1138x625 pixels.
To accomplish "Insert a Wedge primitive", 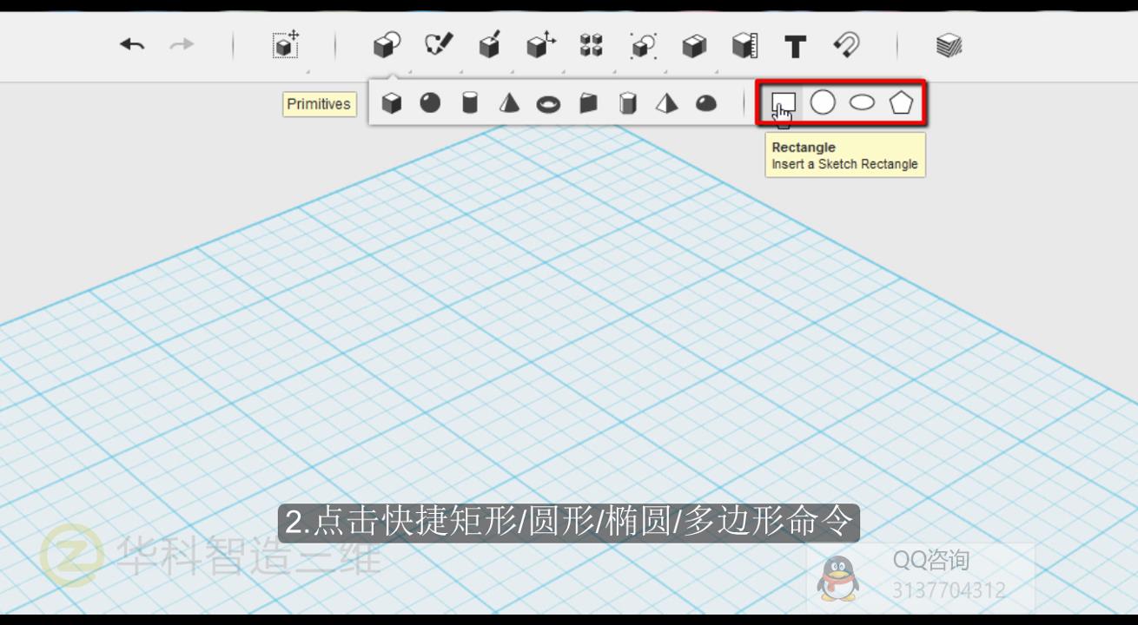I will [588, 103].
